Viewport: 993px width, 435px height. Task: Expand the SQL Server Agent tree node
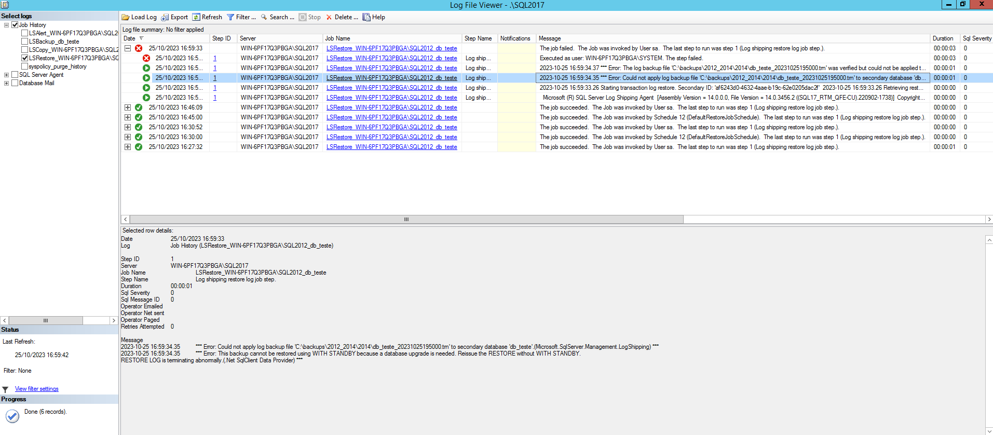[6, 75]
